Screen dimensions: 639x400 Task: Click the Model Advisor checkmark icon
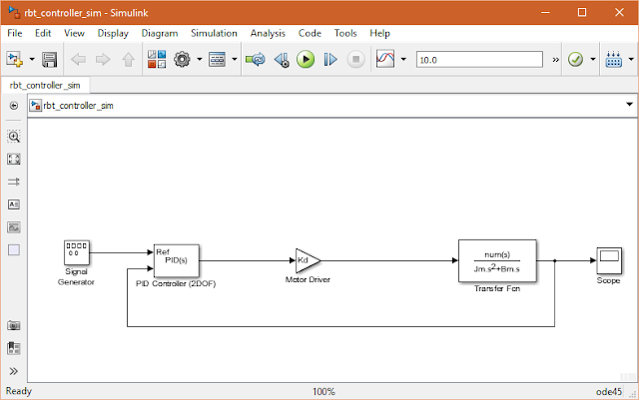click(575, 60)
